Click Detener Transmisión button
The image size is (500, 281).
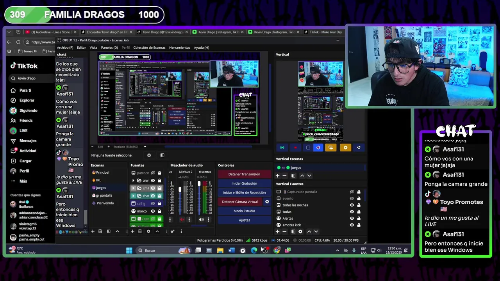point(244,174)
